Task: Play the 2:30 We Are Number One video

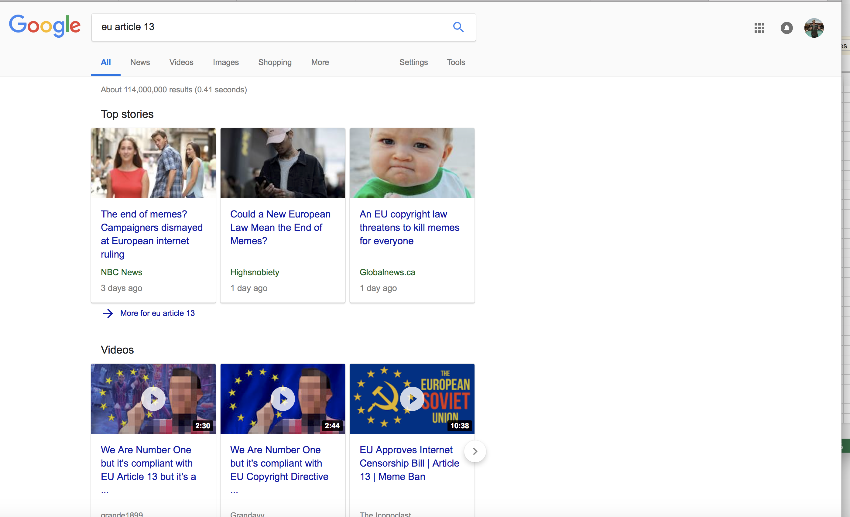Action: click(x=153, y=399)
